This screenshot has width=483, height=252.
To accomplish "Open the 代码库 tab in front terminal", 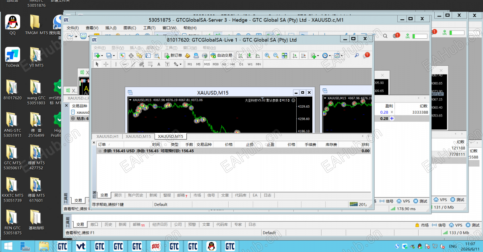I will click(x=241, y=195).
